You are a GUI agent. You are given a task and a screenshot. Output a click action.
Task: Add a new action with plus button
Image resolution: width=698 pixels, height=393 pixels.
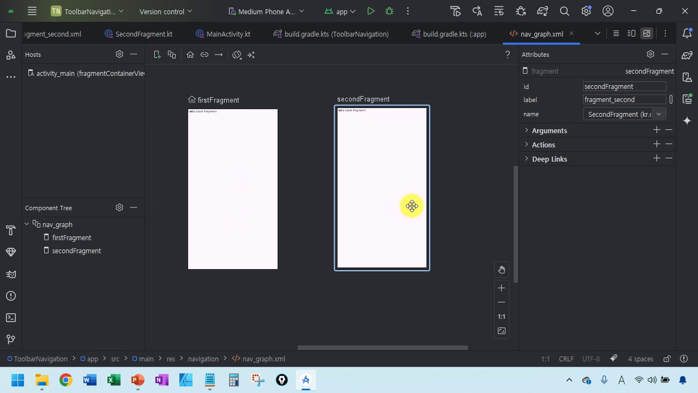(x=657, y=144)
